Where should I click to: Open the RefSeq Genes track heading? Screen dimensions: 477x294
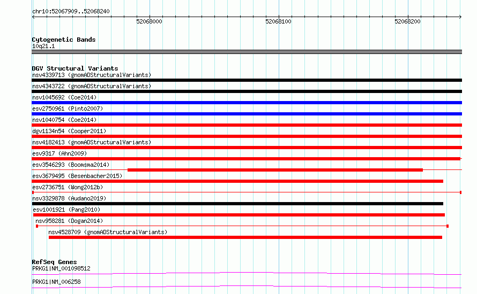pyautogui.click(x=54, y=262)
